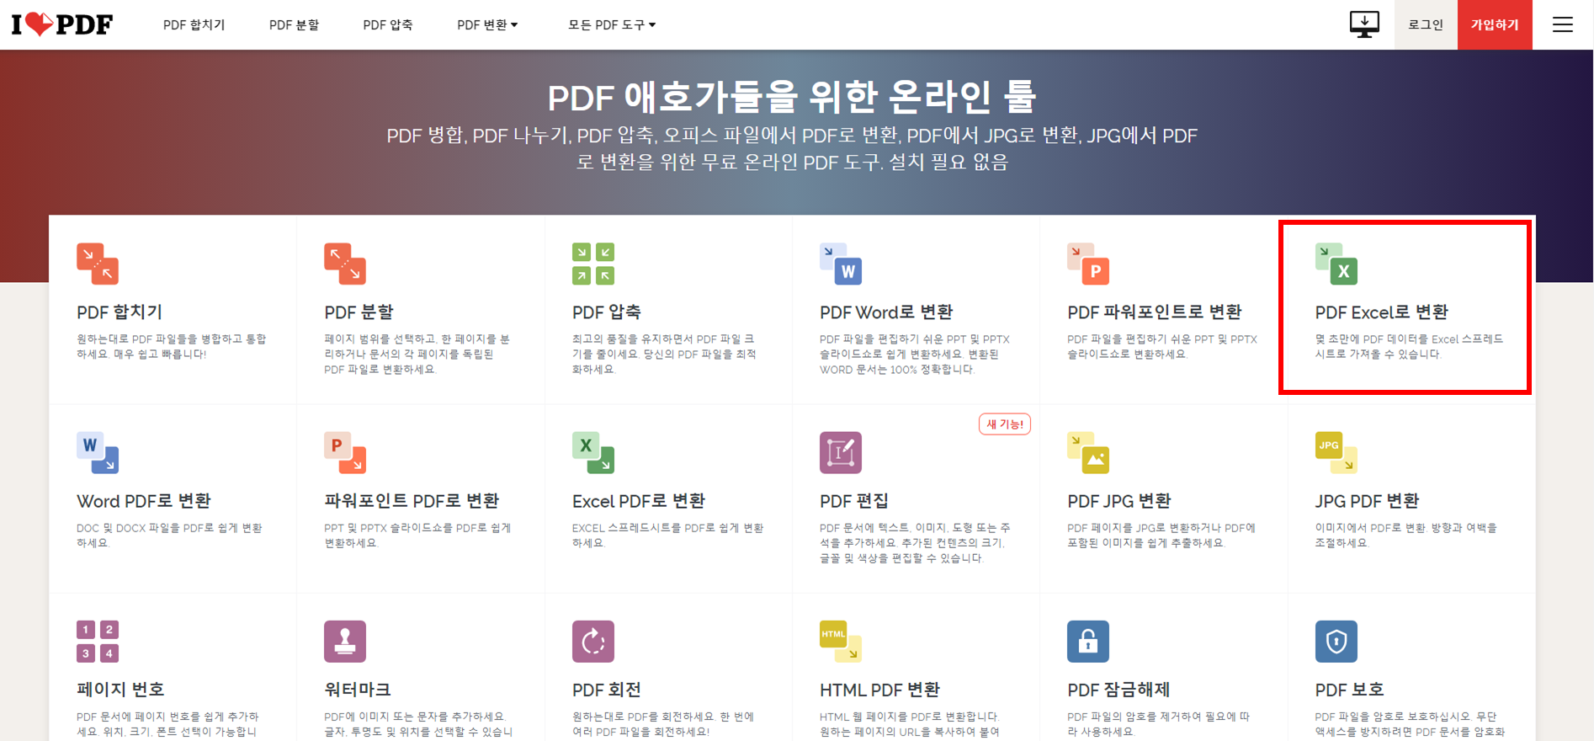Viewport: 1594px width, 741px height.
Task: Click description '몇 초만에 PDF 데이터를 Excel 스프레드'
Action: [x=1410, y=339]
